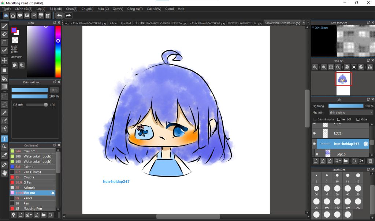Open the Lớp(L) menu

(41, 9)
